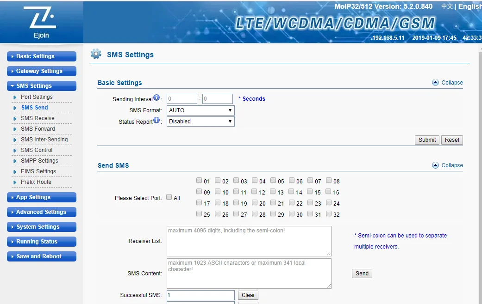
Task: Click the arrow icon beside SMS Control
Action: coord(15,150)
